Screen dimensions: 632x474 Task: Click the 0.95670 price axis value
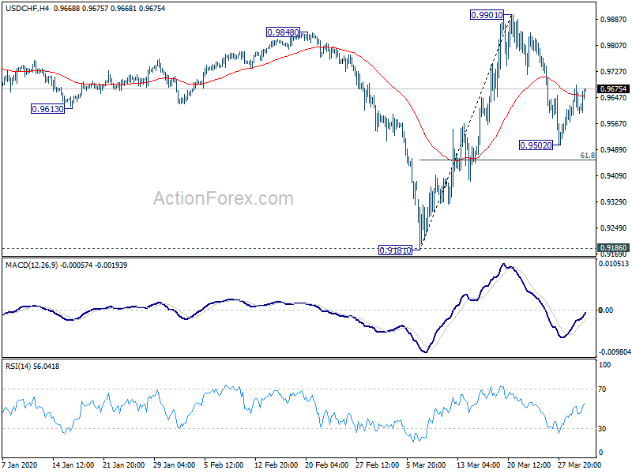(x=614, y=124)
